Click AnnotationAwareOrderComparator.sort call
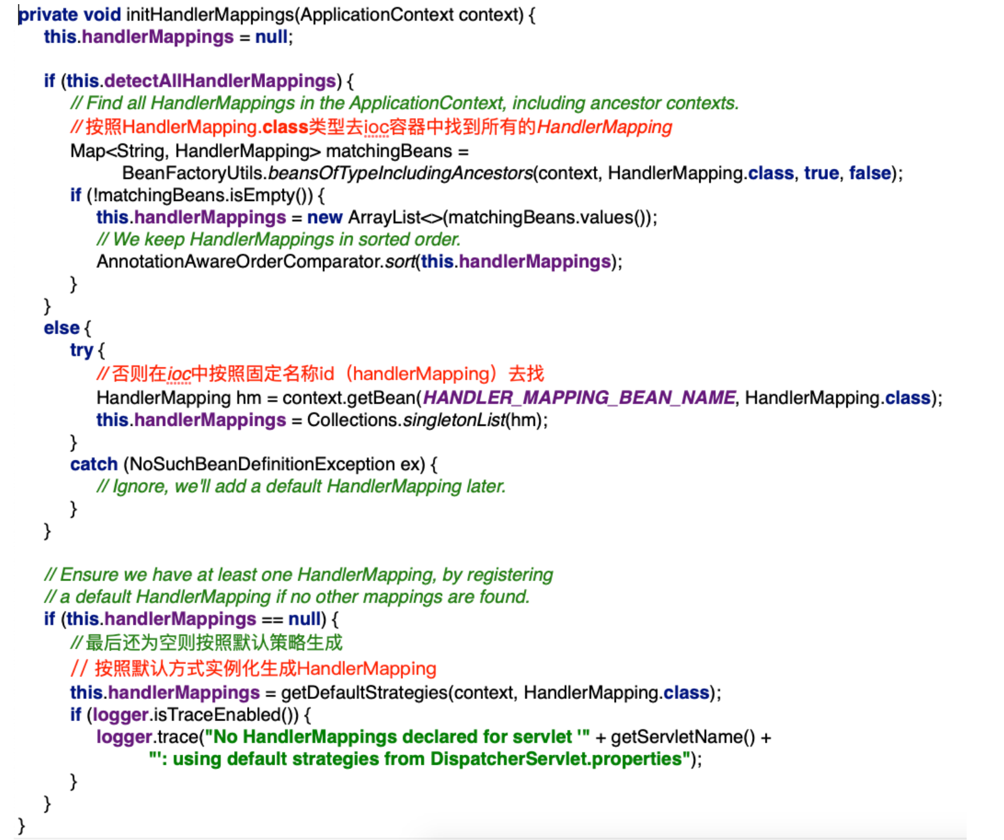 (x=359, y=261)
